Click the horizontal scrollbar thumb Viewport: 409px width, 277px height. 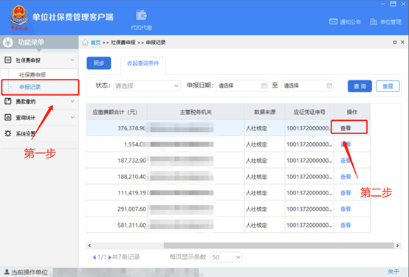click(x=278, y=245)
